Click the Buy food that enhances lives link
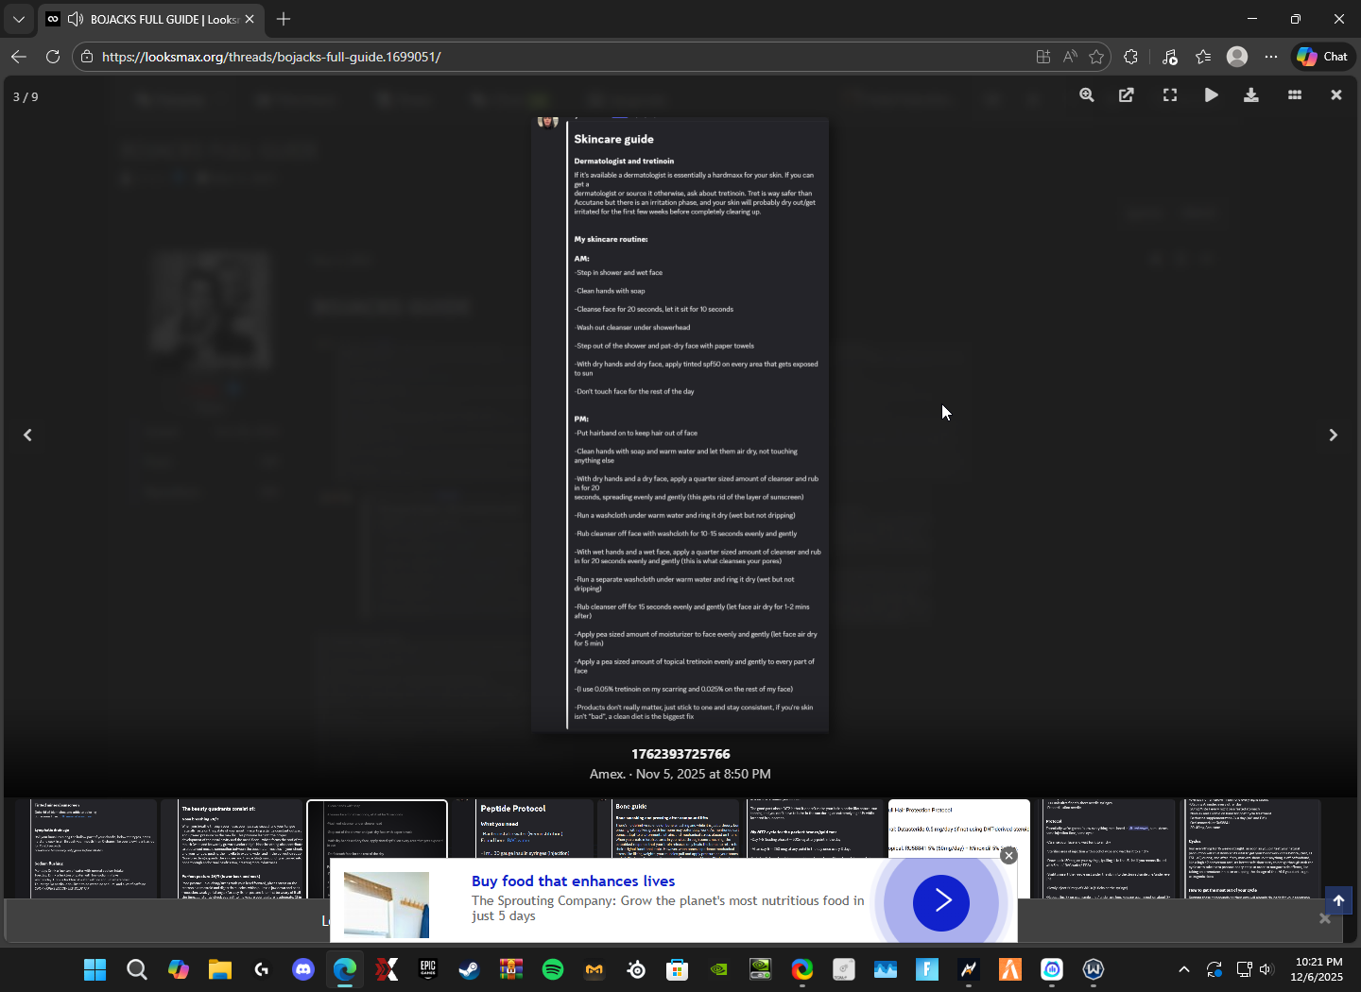The image size is (1361, 992). coord(573,881)
